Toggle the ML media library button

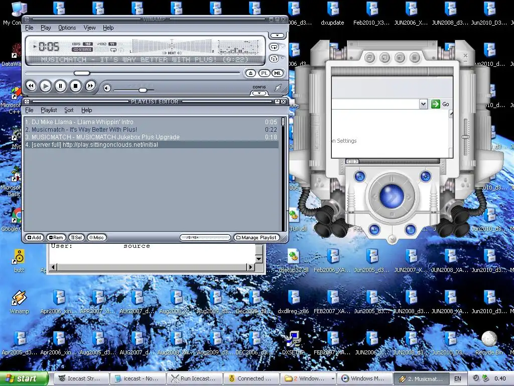[x=278, y=73]
